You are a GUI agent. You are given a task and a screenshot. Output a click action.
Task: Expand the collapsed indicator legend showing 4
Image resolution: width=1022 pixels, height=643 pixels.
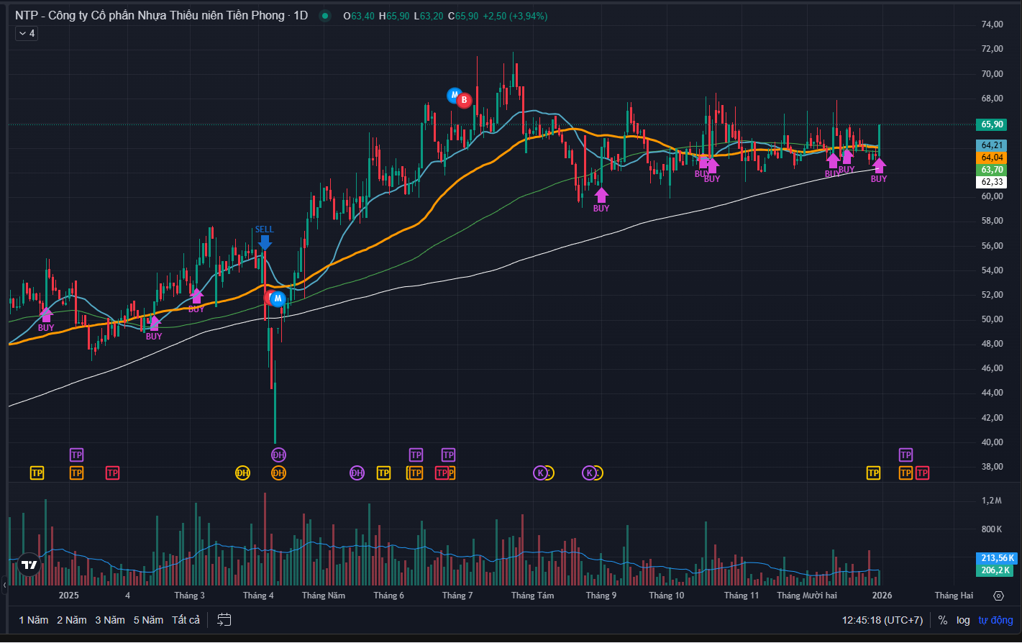[x=26, y=33]
